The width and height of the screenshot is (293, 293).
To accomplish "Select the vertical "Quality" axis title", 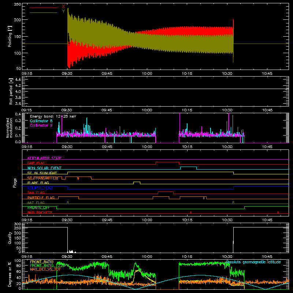I will [10, 238].
